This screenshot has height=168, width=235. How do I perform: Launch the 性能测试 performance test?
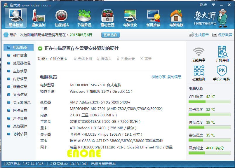pyautogui.click(x=61, y=18)
